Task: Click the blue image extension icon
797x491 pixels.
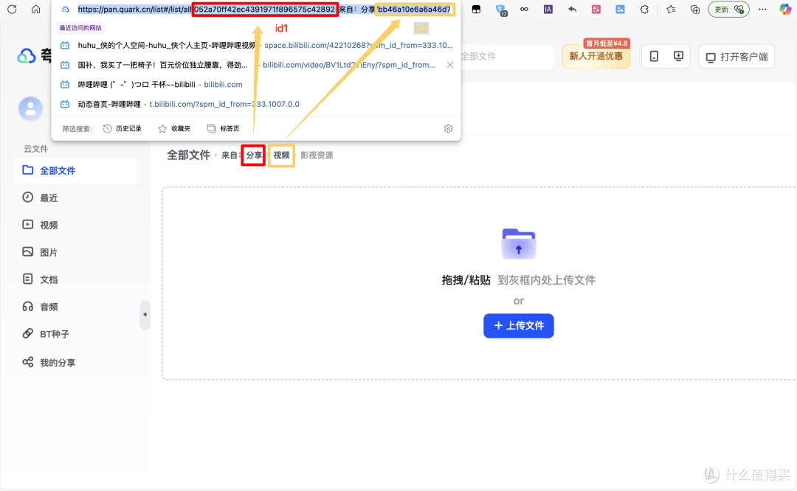Action: (620, 9)
